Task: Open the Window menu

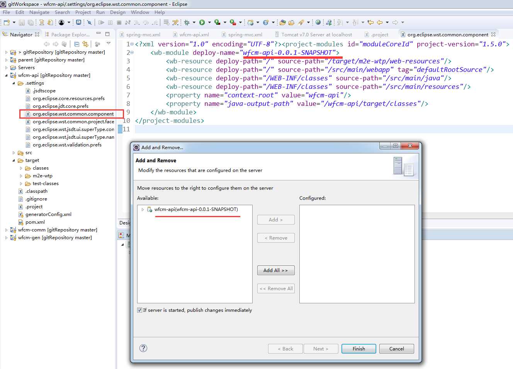Action: [140, 12]
